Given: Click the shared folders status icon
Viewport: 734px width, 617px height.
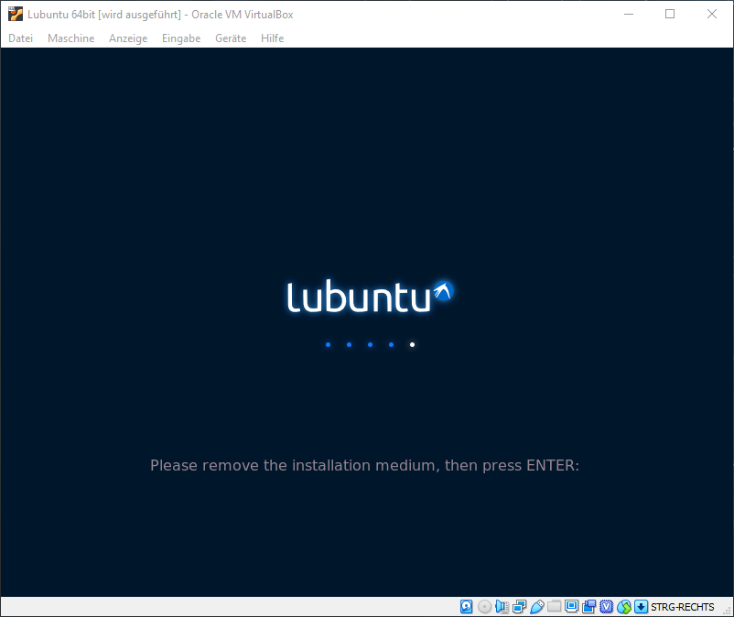Looking at the screenshot, I should [555, 606].
